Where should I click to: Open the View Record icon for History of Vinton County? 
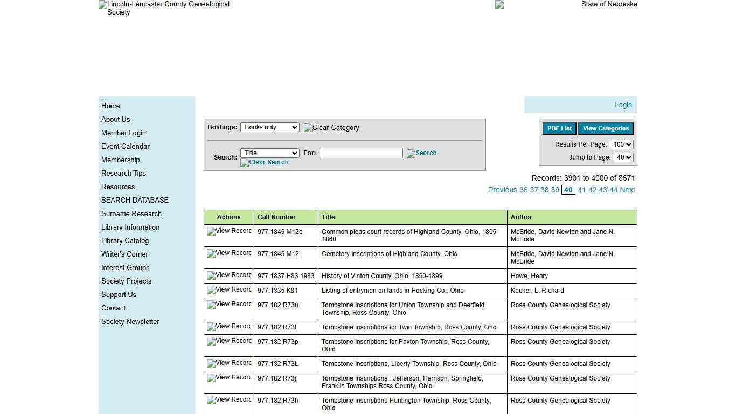pyautogui.click(x=228, y=275)
